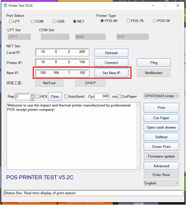Increase the Rep count with up arrow
The height and width of the screenshot is (208, 189).
(32, 95)
